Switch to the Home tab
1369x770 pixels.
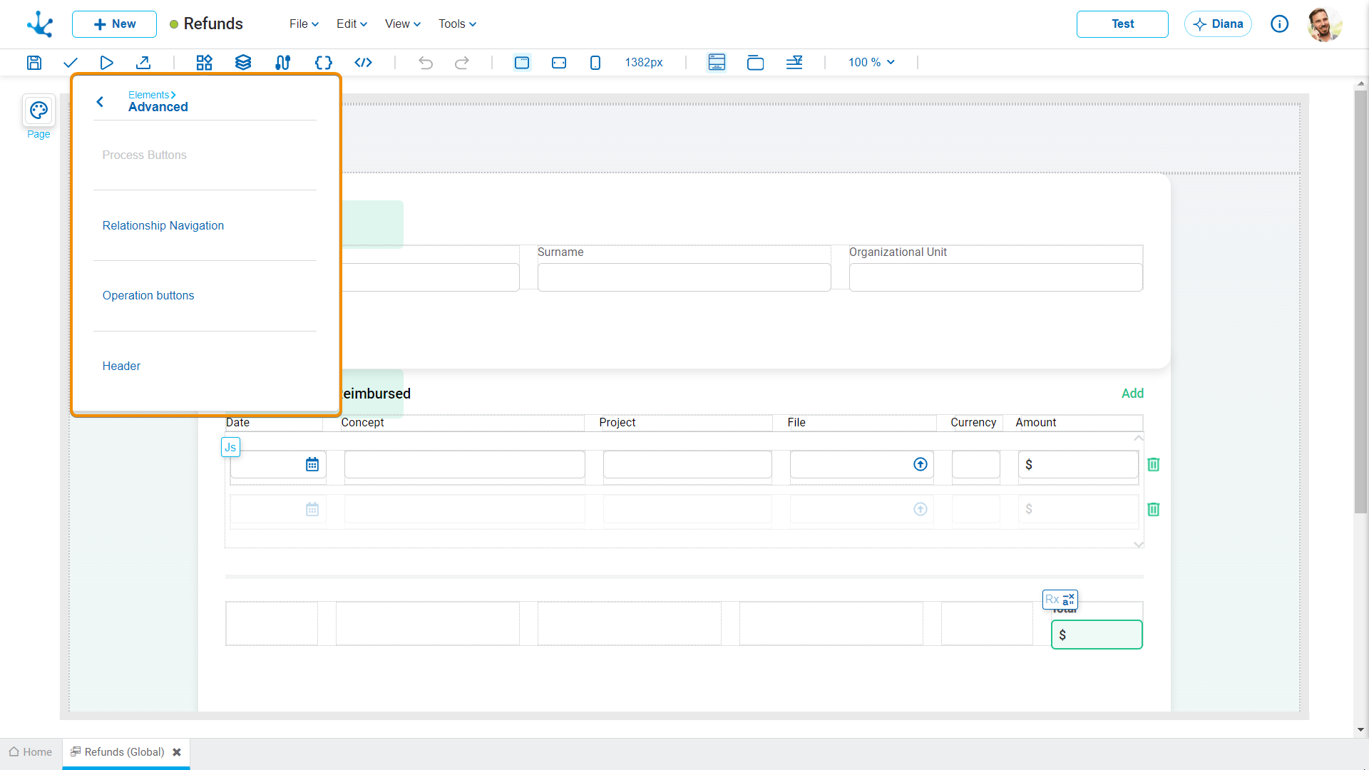(31, 752)
